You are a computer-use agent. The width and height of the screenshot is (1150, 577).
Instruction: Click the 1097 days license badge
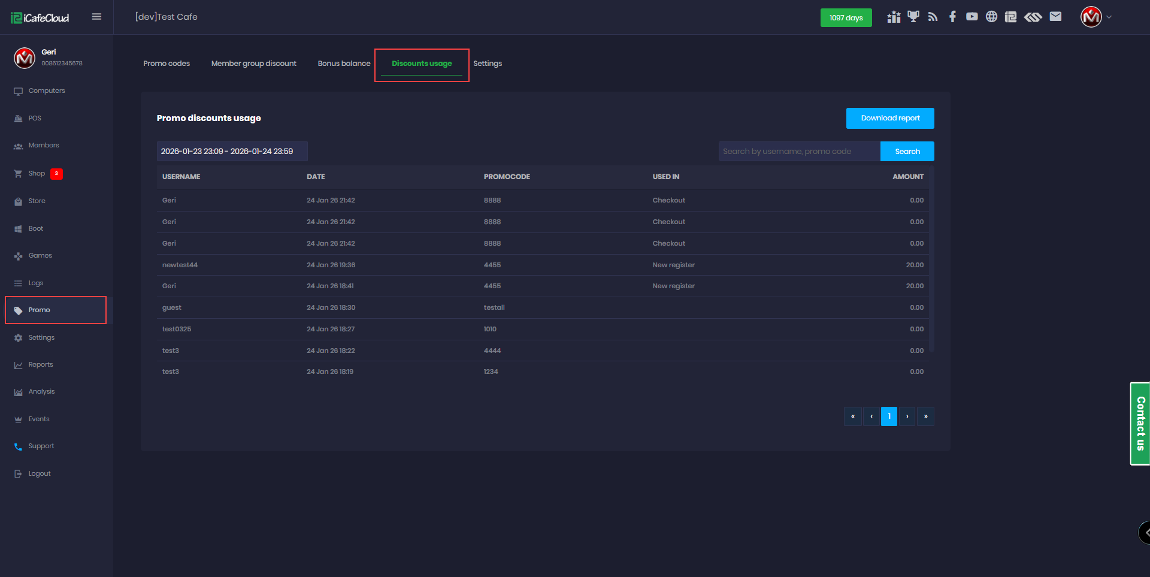click(846, 18)
